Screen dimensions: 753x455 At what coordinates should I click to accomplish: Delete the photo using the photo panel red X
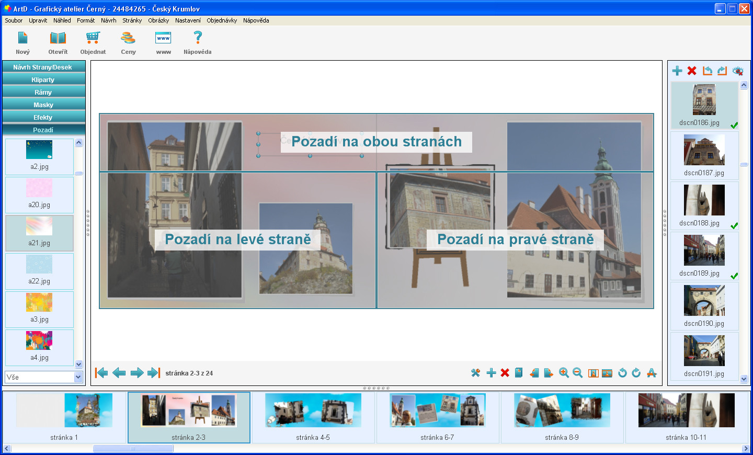click(692, 71)
